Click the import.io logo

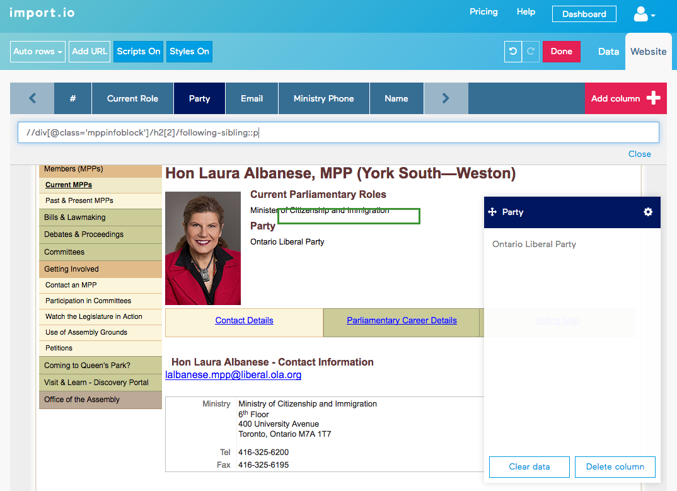coord(42,13)
